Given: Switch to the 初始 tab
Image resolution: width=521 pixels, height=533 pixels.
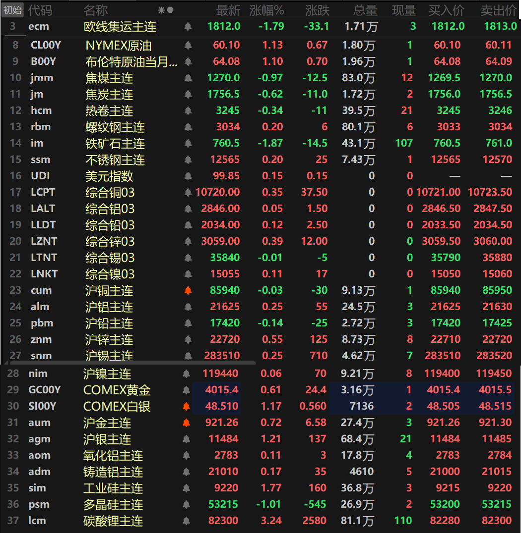Looking at the screenshot, I should [12, 10].
